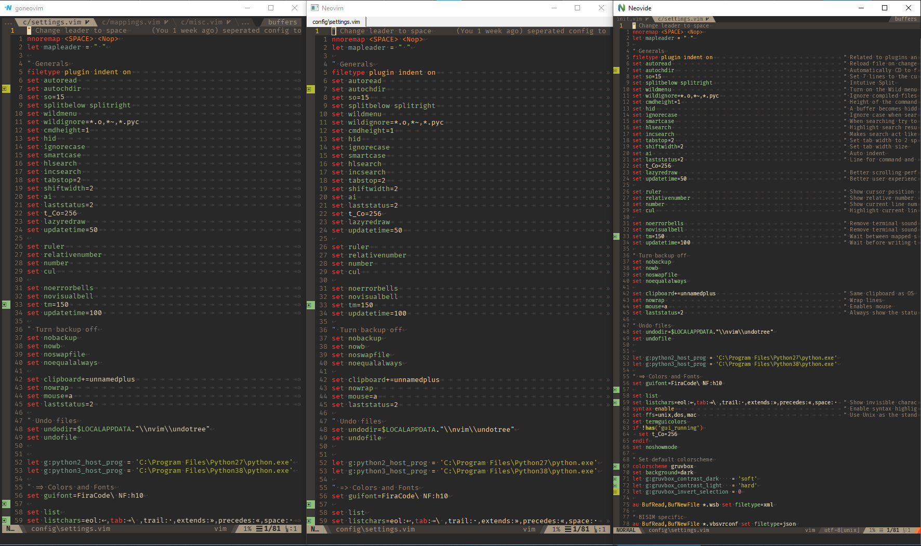Select the config\settings.vim tab in Neovim
The image size is (921, 546).
pos(337,22)
